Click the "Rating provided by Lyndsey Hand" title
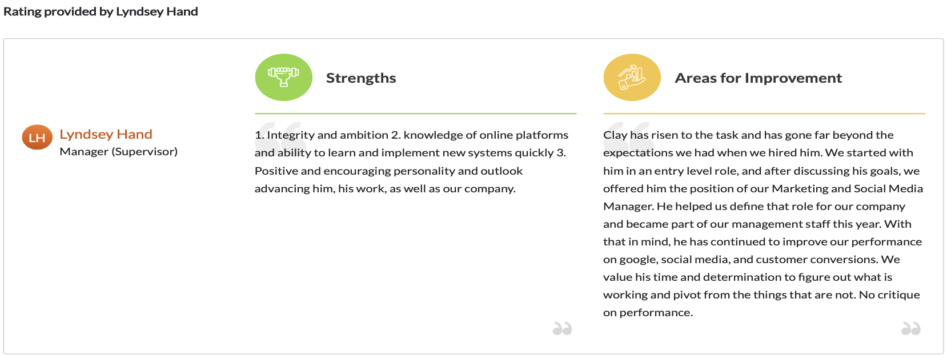 (x=101, y=11)
